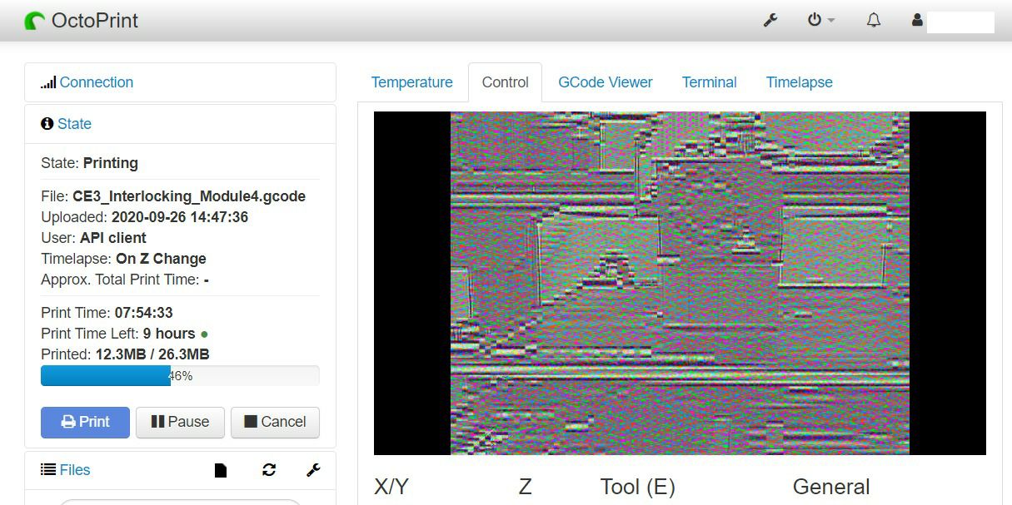Viewport: 1012px width, 505px height.
Task: Click the signal bars Connection icon
Action: tap(48, 82)
